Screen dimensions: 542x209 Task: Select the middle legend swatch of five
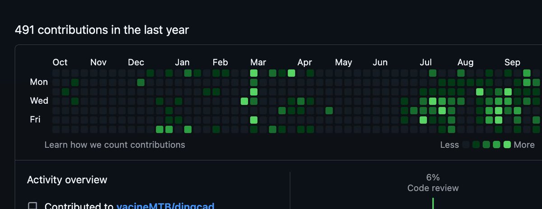point(486,145)
